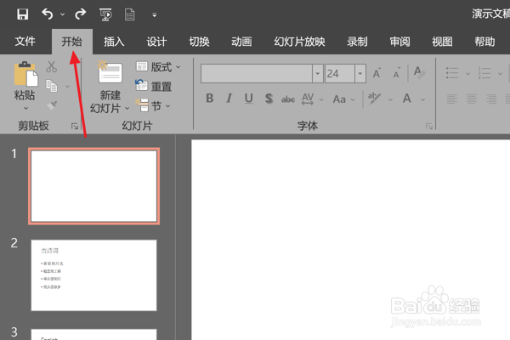
Task: Apply bulleted list
Action: click(452, 73)
